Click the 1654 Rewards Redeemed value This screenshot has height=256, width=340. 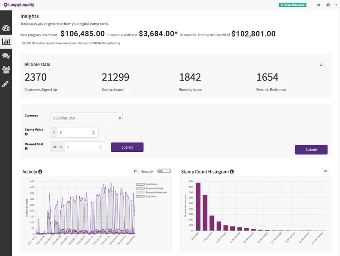tap(267, 77)
